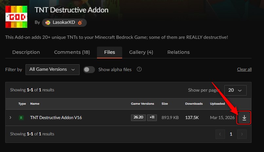
Task: Click the Size column header
Action: point(165,104)
